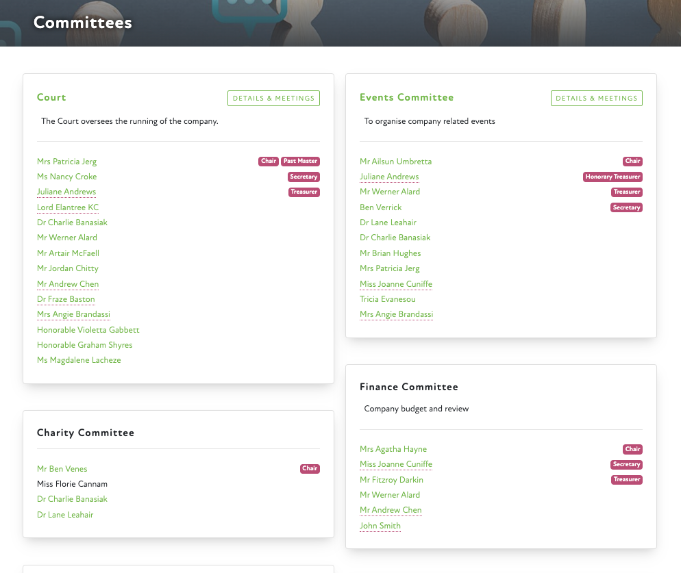Open the Events Committee title link
Screen dimensions: 681x573
[406, 98]
